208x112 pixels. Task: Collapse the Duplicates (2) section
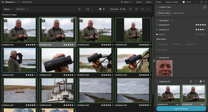click(x=157, y=81)
